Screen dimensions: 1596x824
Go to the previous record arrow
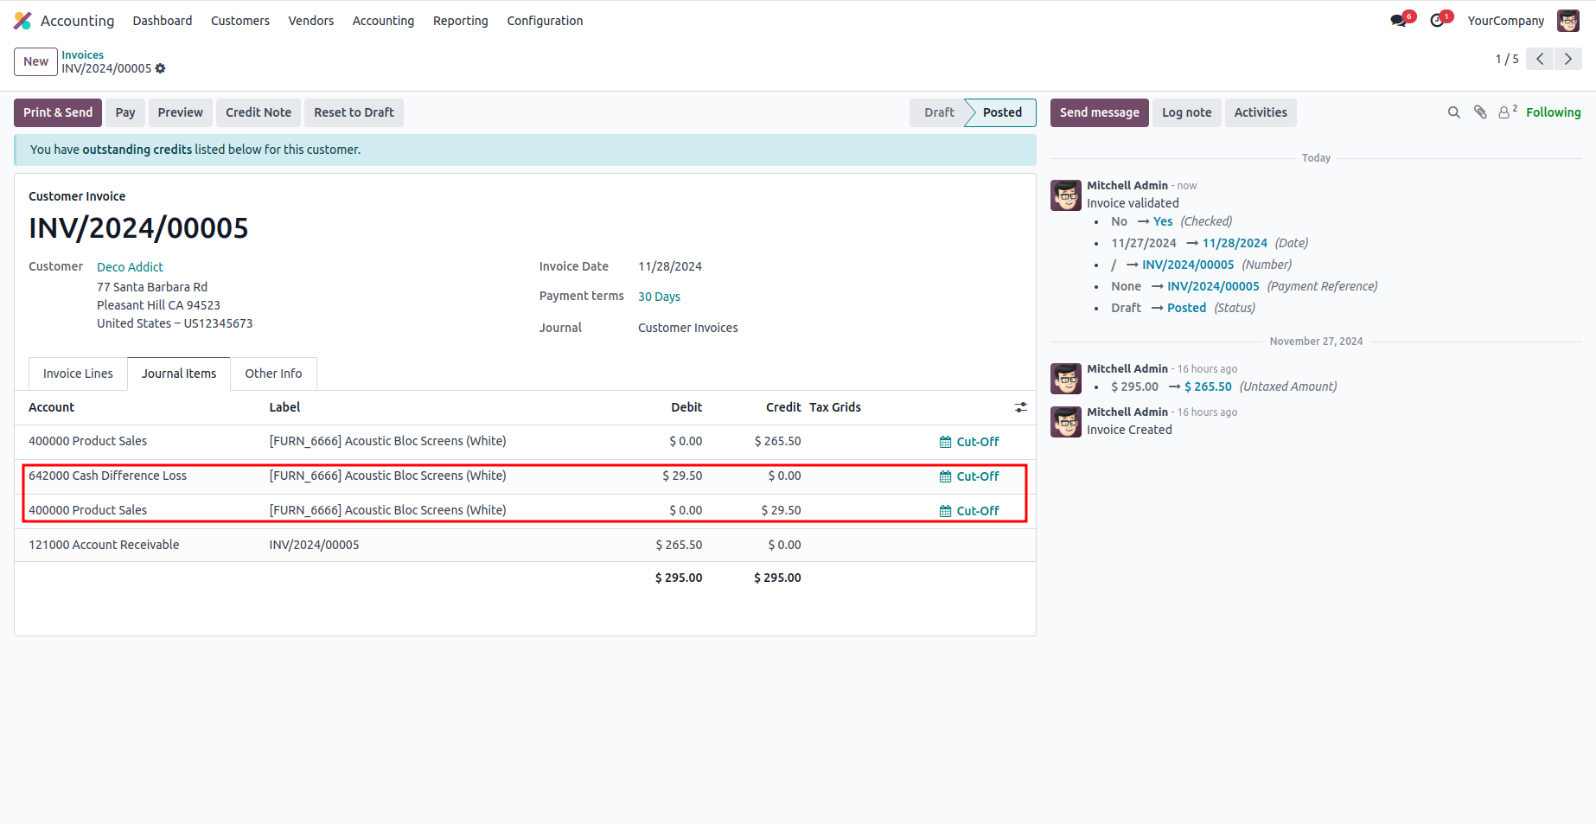1540,59
